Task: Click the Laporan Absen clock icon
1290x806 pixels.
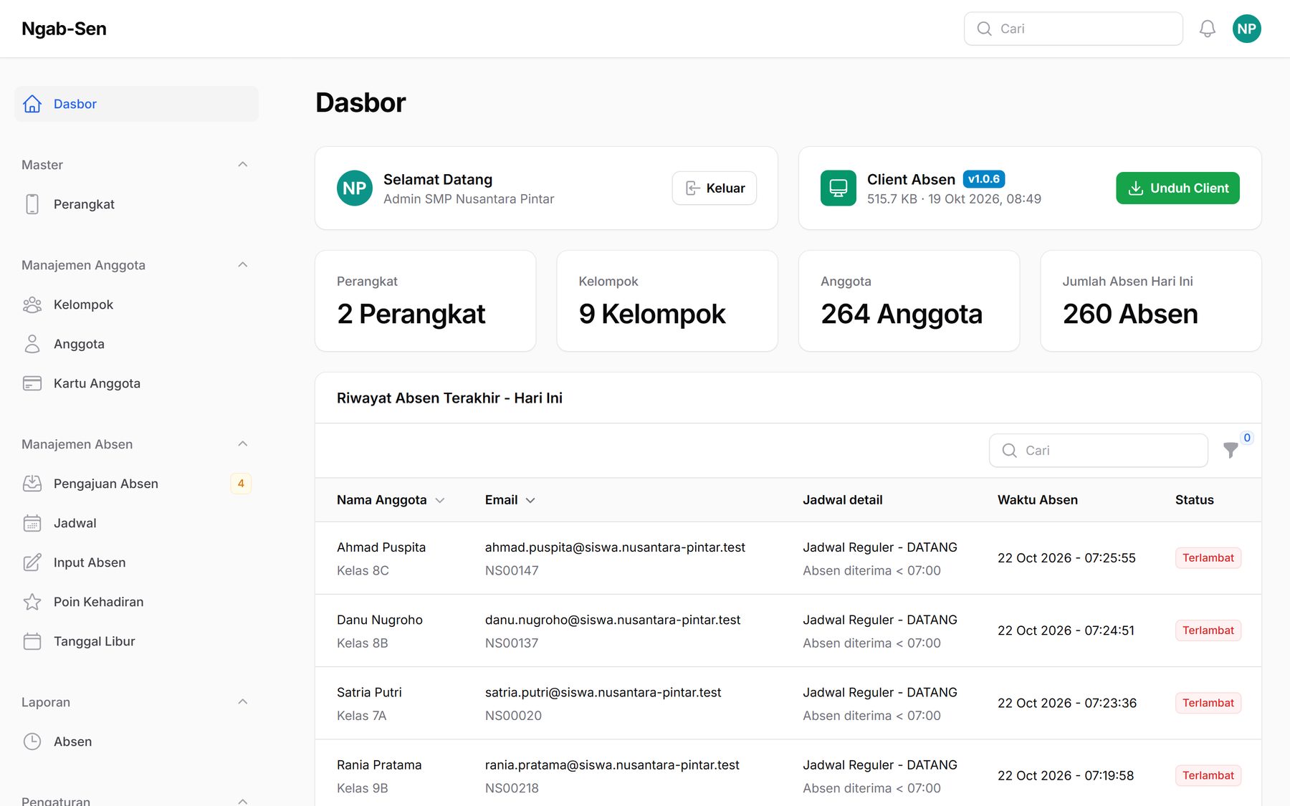Action: (32, 742)
